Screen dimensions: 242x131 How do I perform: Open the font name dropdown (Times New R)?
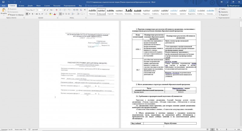pyautogui.click(x=35, y=10)
